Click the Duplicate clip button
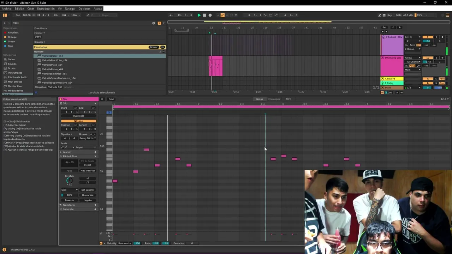The width and height of the screenshot is (452, 254). point(78,116)
